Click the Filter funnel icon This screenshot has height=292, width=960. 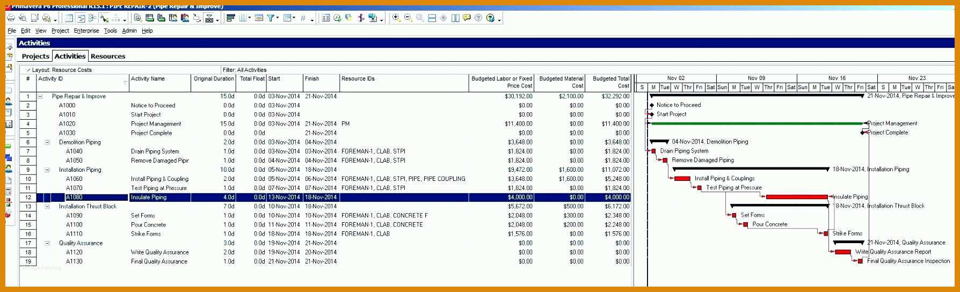271,18
